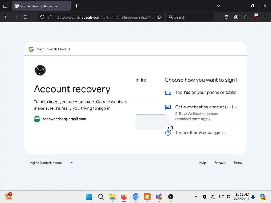
Task: Open the volume speaker tray icon
Action: [228, 197]
